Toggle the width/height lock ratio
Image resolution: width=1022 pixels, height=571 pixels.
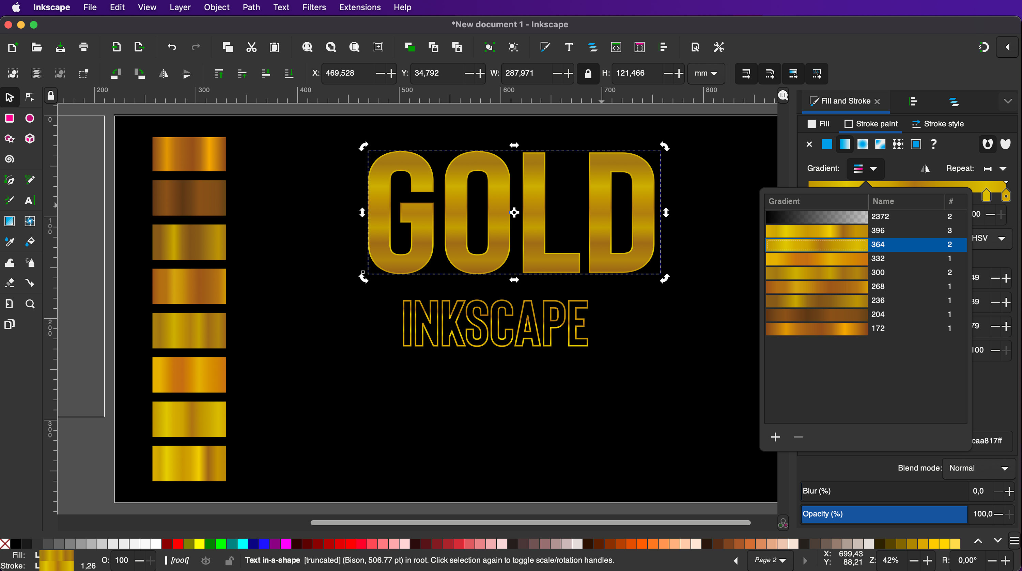[x=588, y=73]
